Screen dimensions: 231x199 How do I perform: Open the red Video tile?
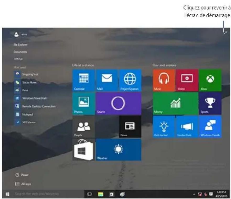click(187, 80)
